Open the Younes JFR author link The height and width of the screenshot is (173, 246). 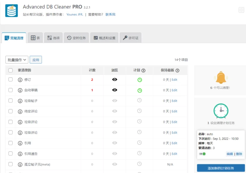click(x=75, y=15)
